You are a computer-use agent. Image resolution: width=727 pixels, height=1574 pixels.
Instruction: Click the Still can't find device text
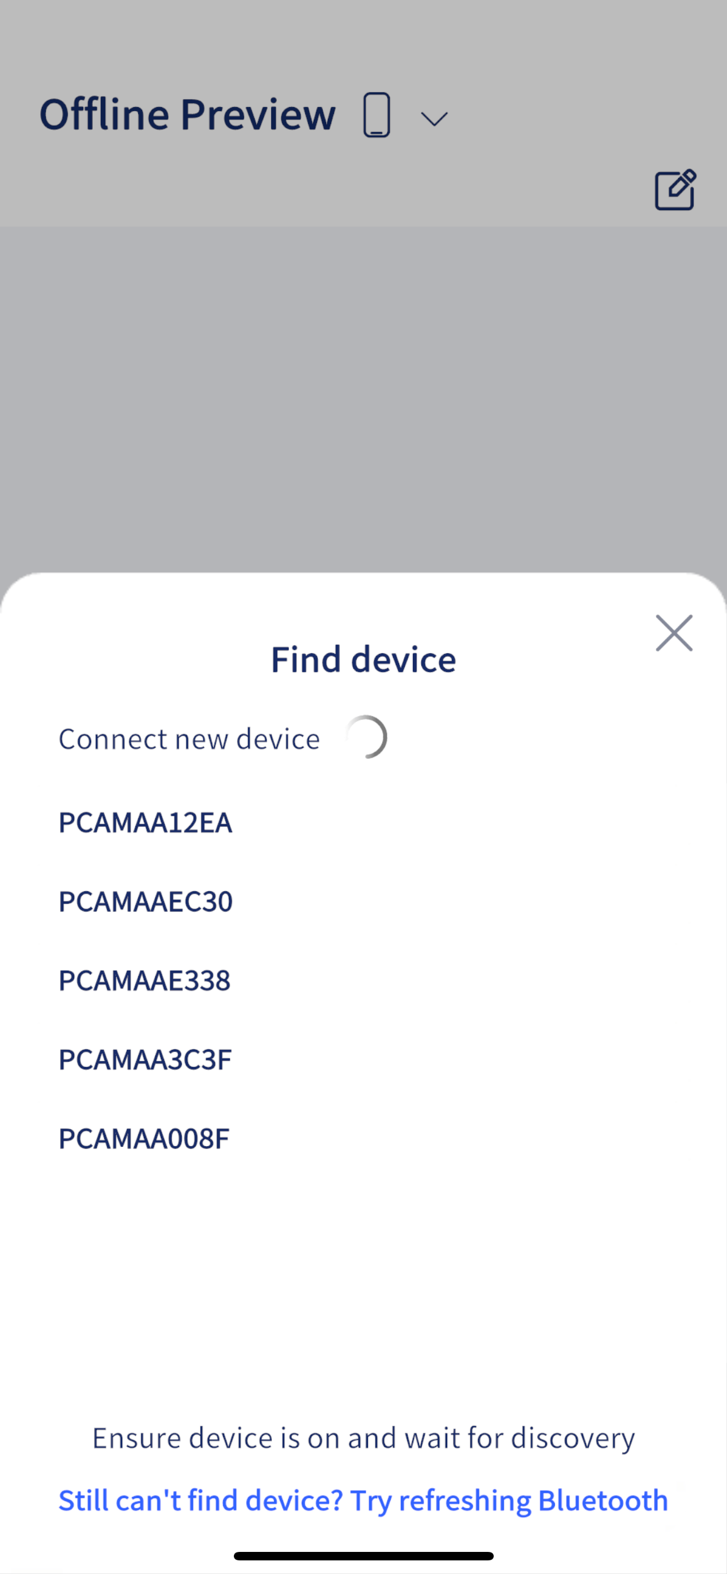201,1501
